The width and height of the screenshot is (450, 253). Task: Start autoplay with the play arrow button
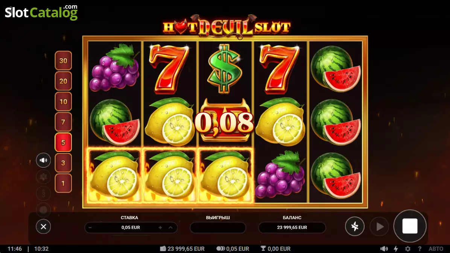click(x=379, y=227)
